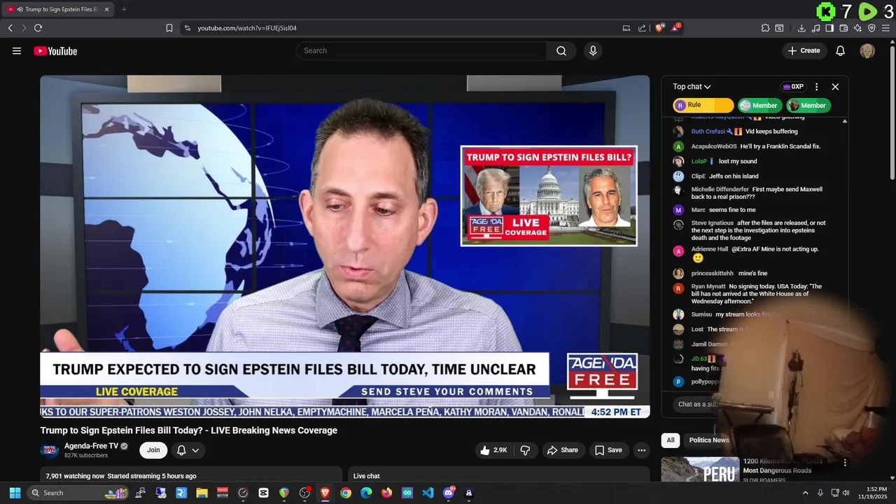Open the browser main menu
The image size is (896, 504).
pyautogui.click(x=885, y=28)
